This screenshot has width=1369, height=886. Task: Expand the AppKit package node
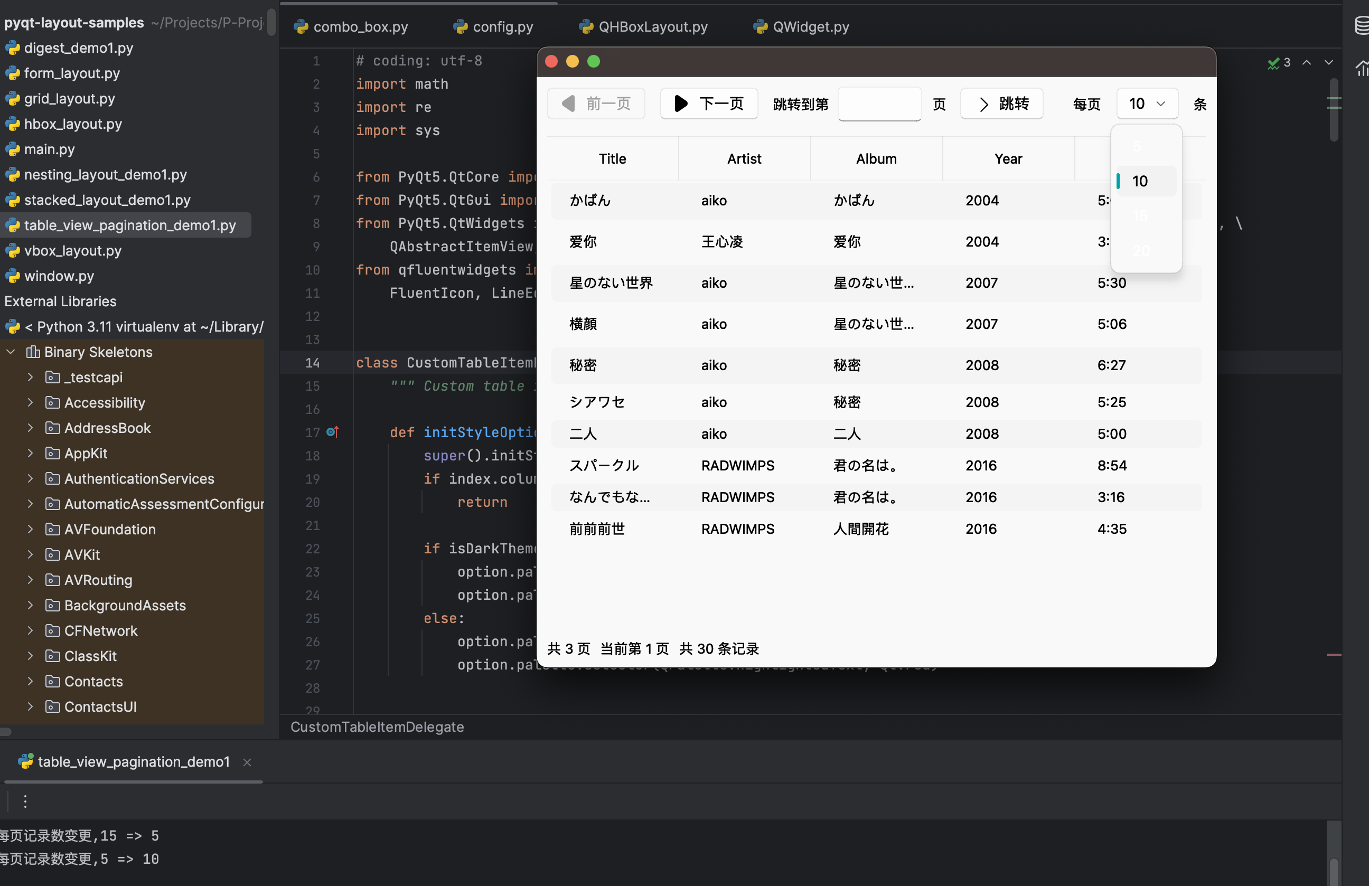pyautogui.click(x=31, y=453)
